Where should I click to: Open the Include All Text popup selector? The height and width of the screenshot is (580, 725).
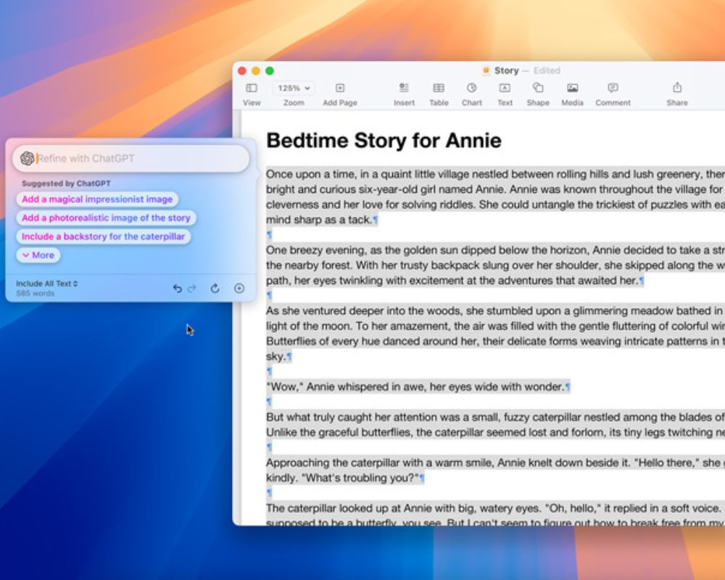(x=46, y=283)
